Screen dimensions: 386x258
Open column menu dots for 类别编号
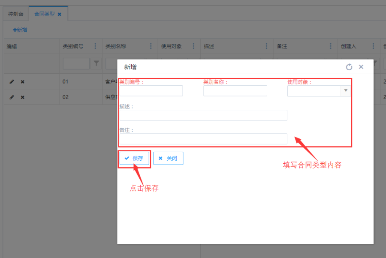(x=95, y=46)
